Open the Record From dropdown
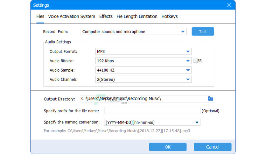Image resolution: width=266 pixels, height=154 pixels. click(134, 31)
